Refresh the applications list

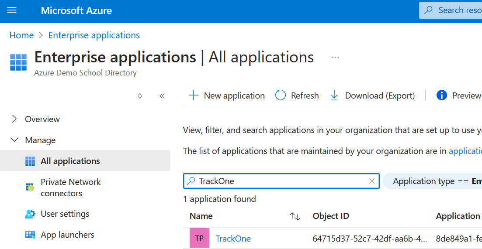click(297, 96)
